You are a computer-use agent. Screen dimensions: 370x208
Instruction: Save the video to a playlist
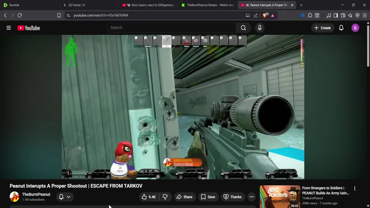pyautogui.click(x=208, y=197)
